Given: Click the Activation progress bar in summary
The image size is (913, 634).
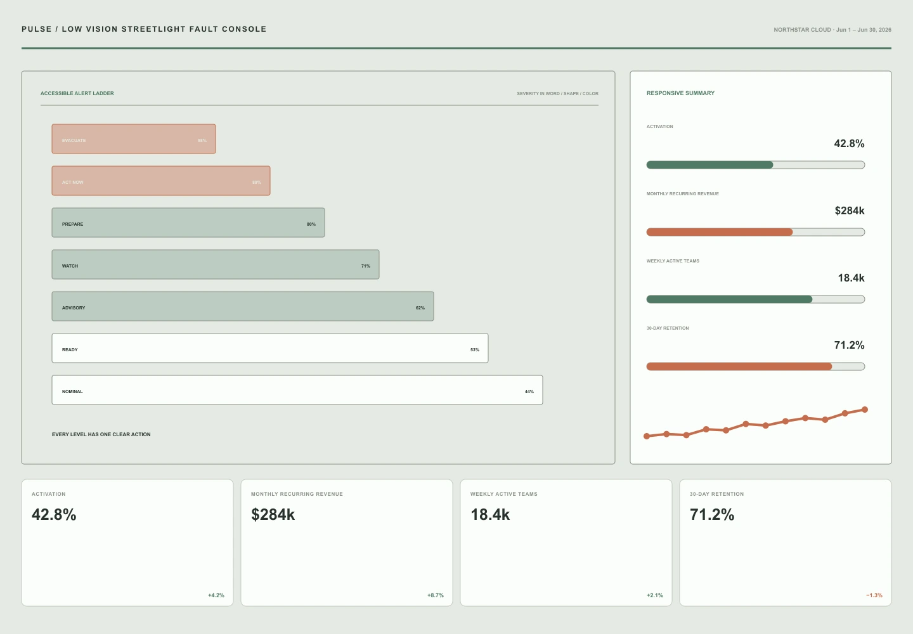Looking at the screenshot, I should click(756, 165).
